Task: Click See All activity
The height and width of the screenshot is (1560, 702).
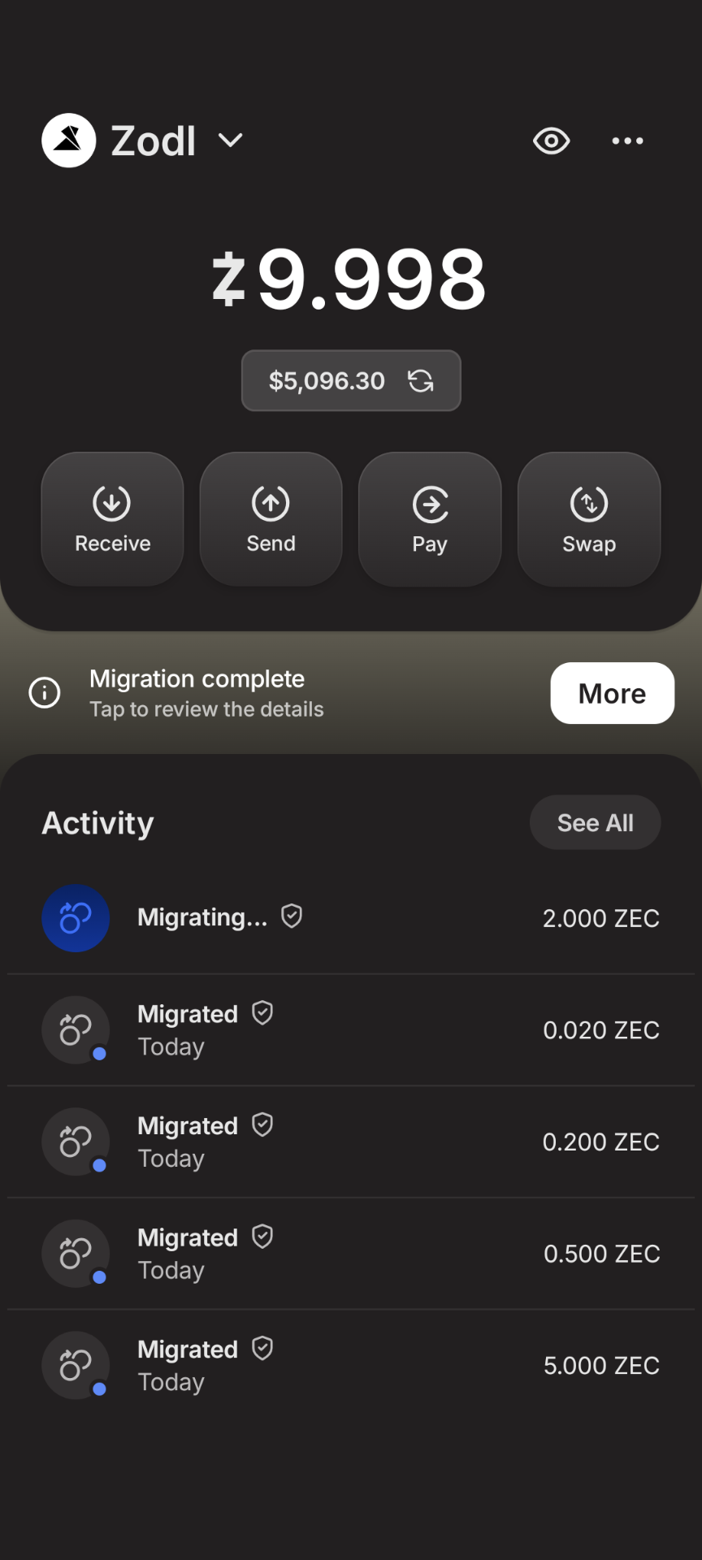Action: (x=595, y=822)
